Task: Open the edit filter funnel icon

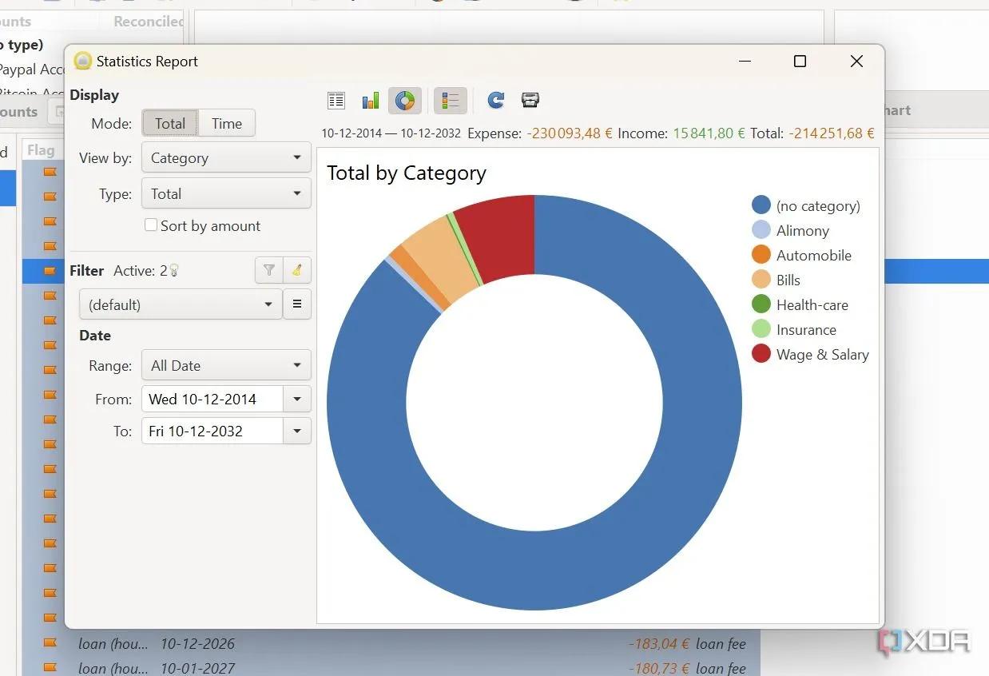Action: (x=268, y=271)
